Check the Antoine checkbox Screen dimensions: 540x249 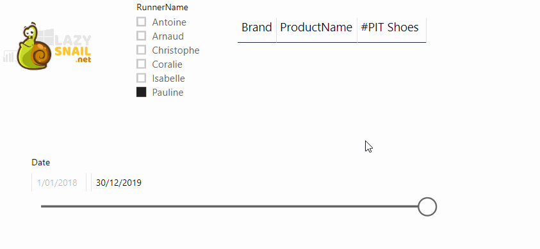[141, 22]
